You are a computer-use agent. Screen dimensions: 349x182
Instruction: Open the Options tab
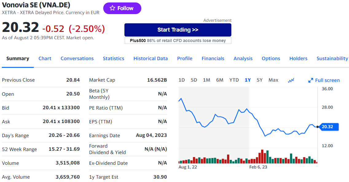pyautogui.click(x=271, y=58)
